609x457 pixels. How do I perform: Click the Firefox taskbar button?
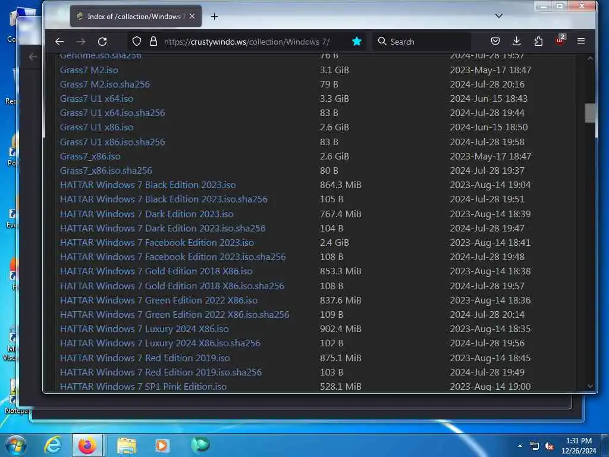tap(87, 445)
